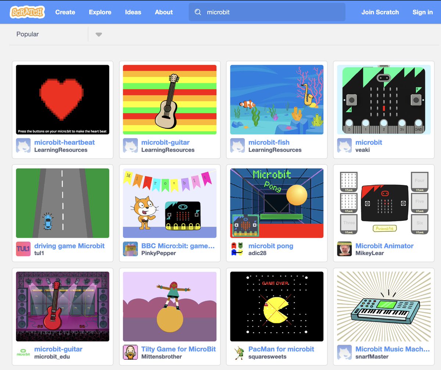Open the Microbit Music Mach... title
This screenshot has height=370, width=441.
[392, 349]
